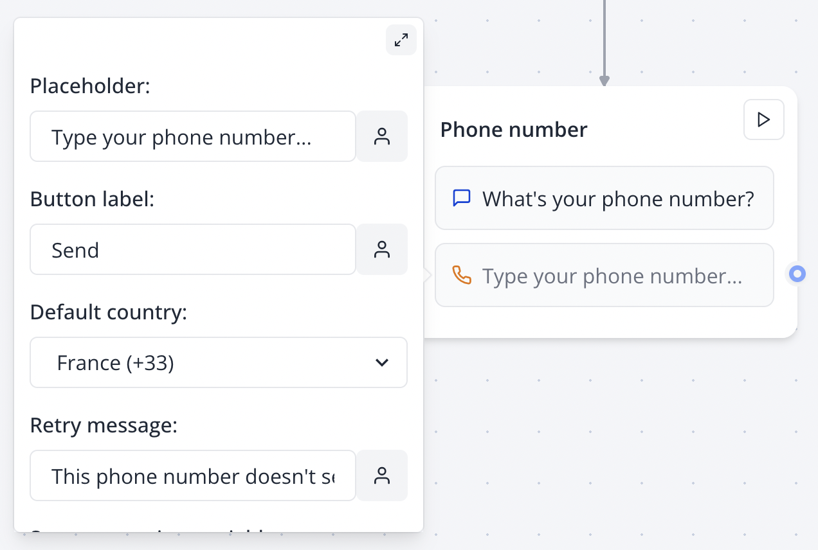Insert a variable into the Retry message field

click(382, 475)
